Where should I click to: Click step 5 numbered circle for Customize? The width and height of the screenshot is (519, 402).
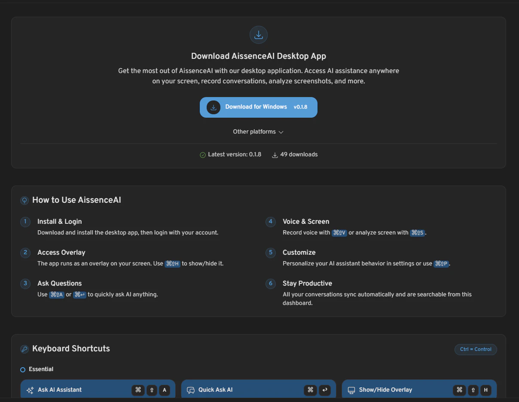pyautogui.click(x=270, y=253)
